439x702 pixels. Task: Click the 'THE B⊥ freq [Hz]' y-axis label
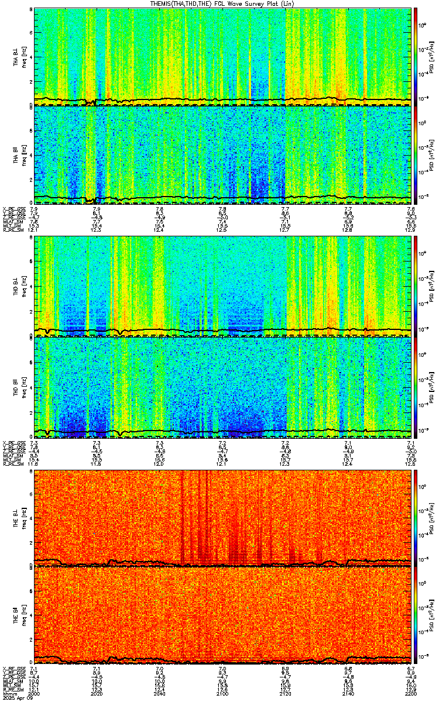click(x=19, y=518)
